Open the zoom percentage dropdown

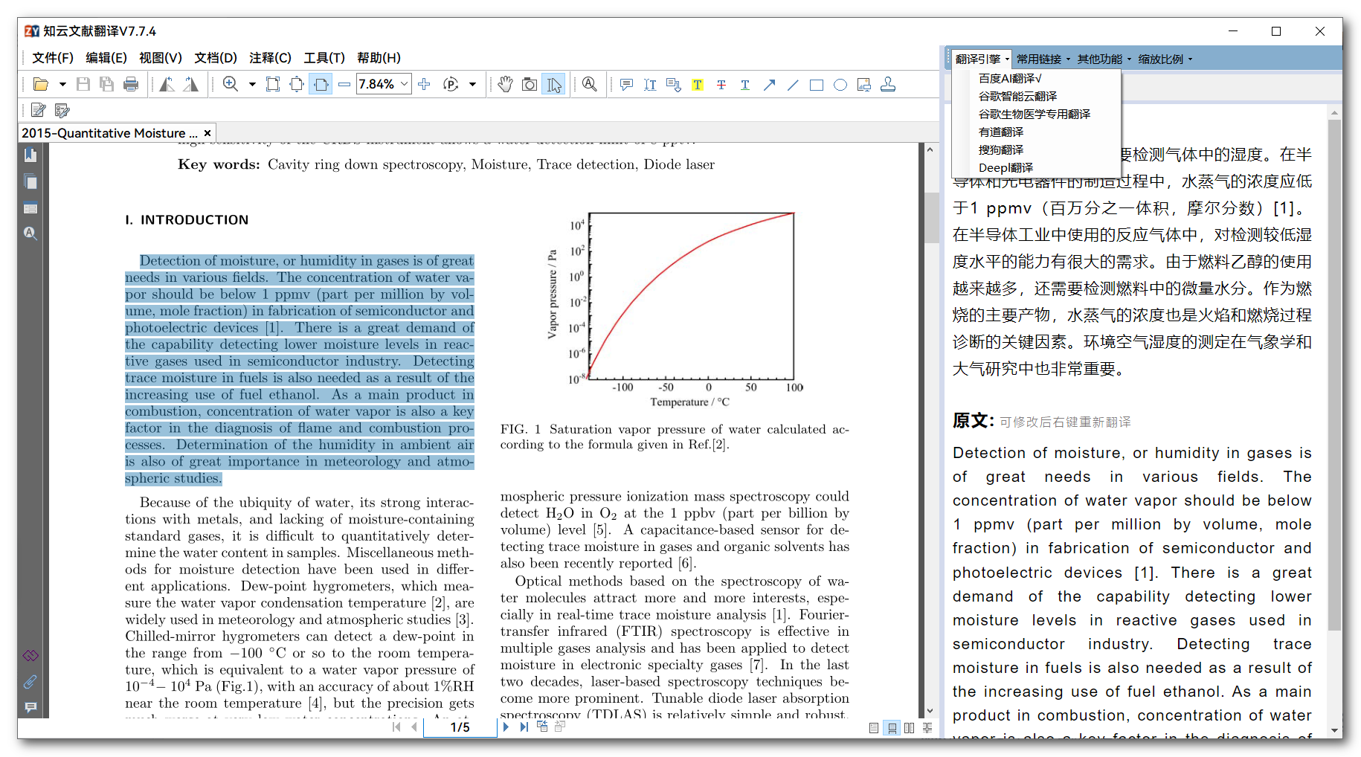(405, 85)
